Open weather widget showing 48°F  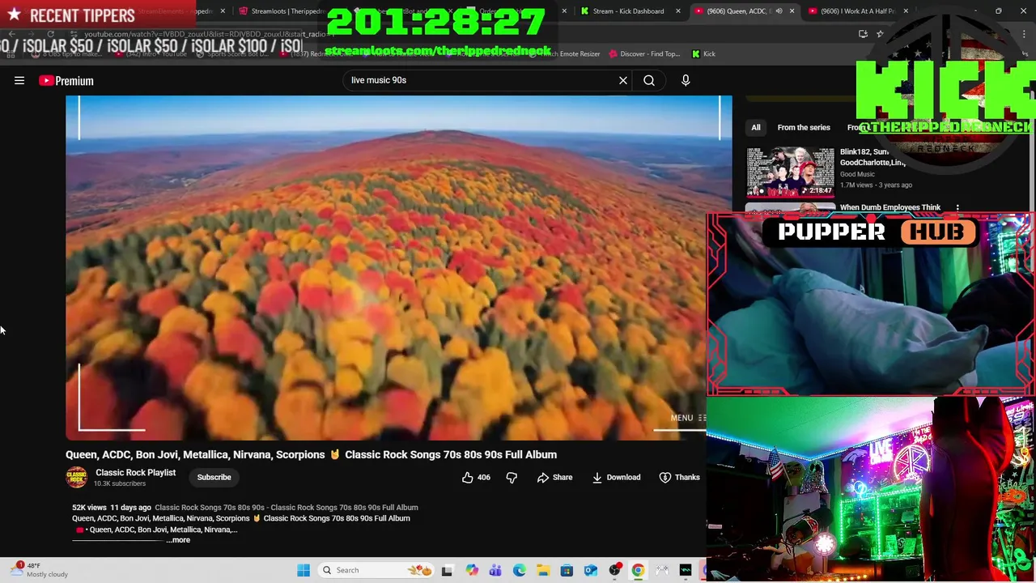38,570
